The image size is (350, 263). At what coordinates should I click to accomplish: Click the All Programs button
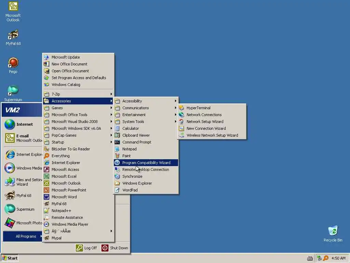tap(23, 236)
